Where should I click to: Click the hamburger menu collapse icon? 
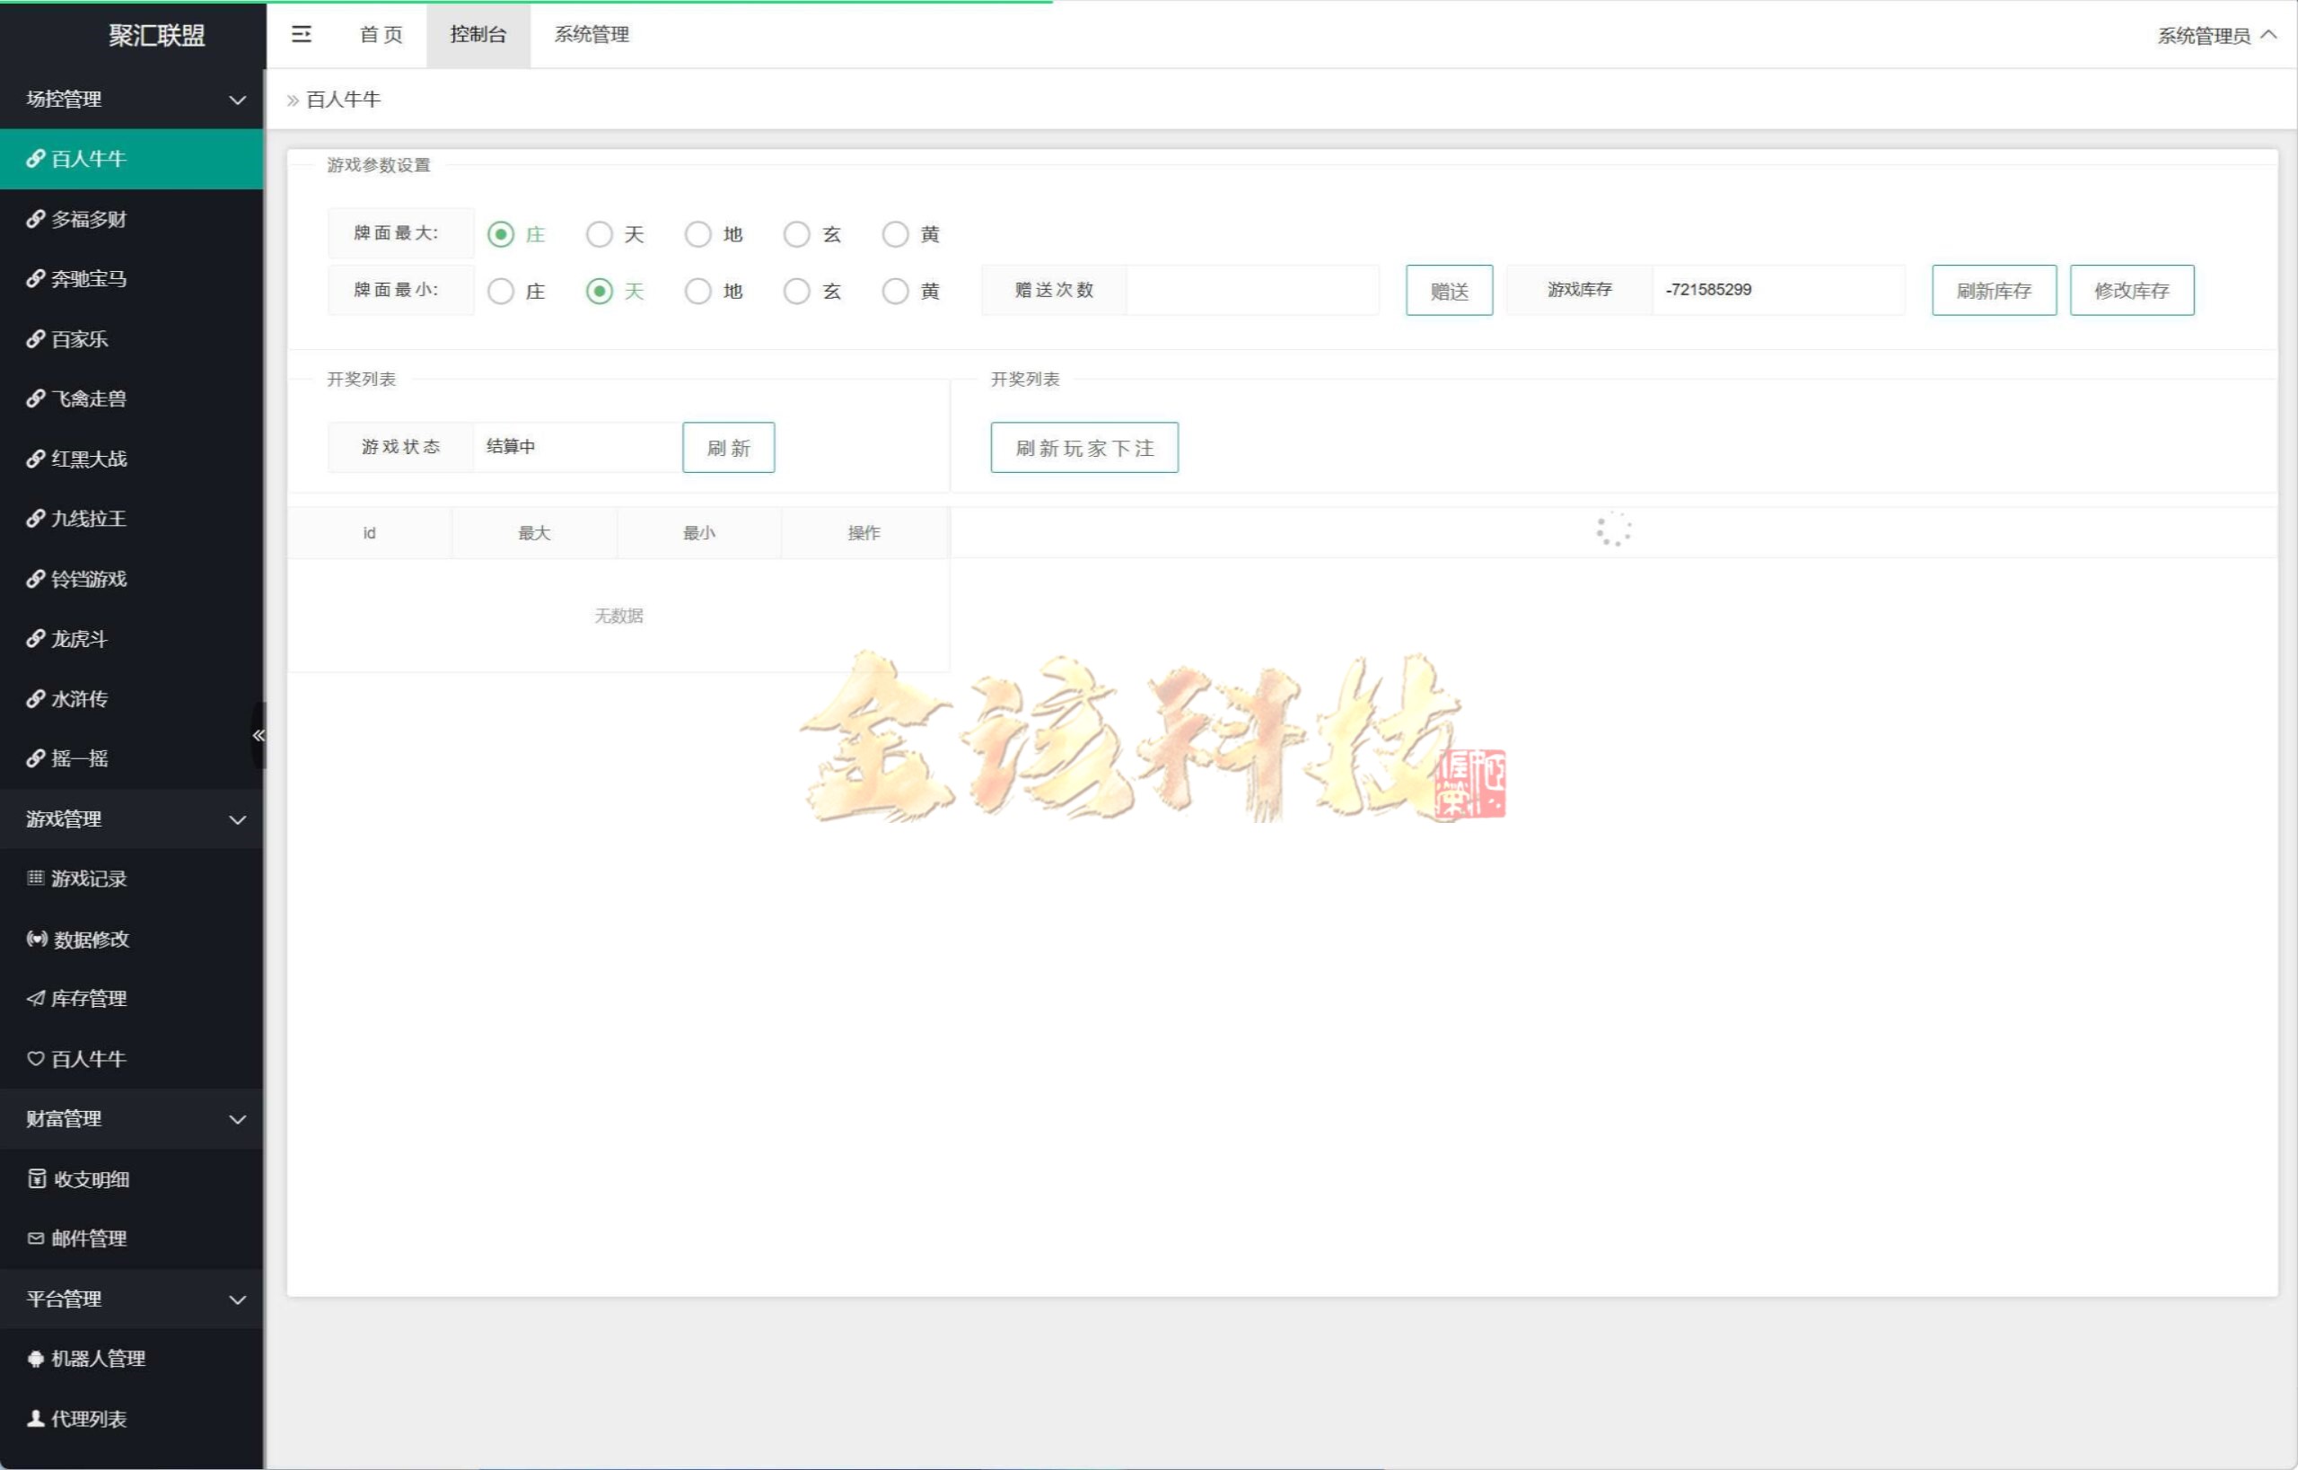point(301,34)
